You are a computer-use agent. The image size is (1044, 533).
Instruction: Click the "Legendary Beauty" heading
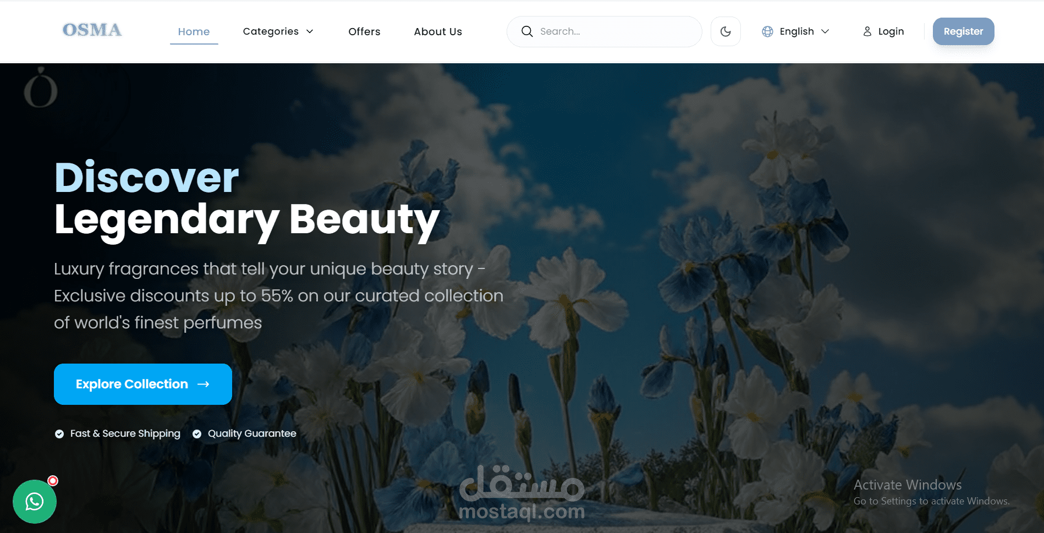click(x=247, y=220)
